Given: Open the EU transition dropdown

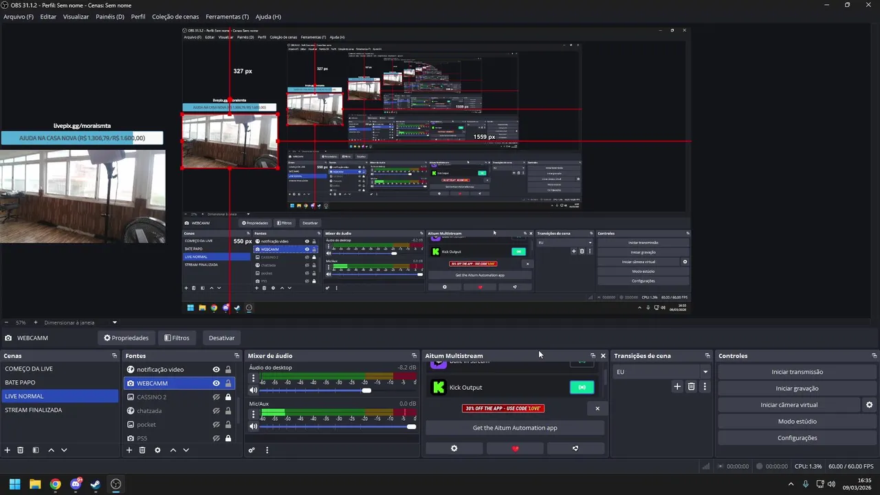Looking at the screenshot, I should 661,372.
